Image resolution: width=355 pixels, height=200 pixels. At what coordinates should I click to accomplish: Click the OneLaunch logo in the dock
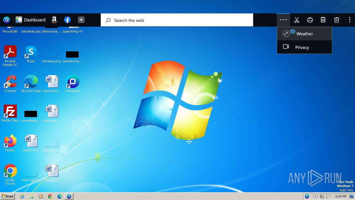tap(7, 20)
